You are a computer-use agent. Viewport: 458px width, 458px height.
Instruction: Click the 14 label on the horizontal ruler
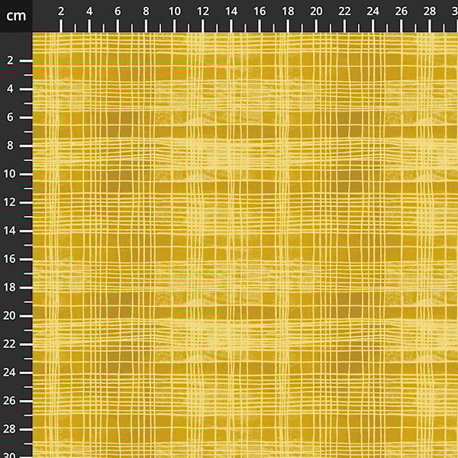click(231, 11)
